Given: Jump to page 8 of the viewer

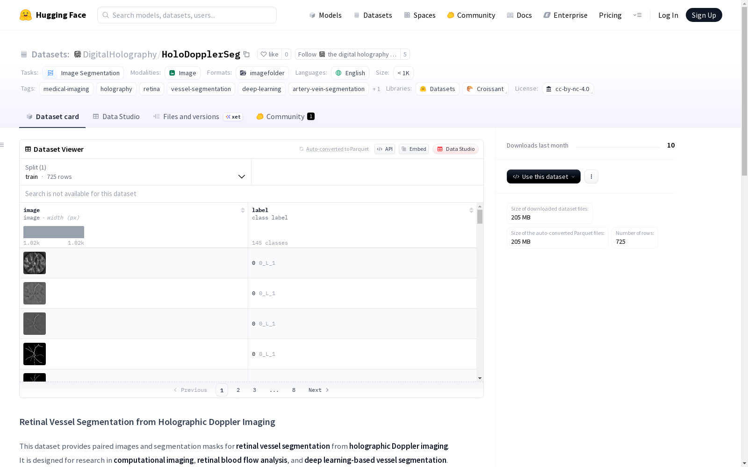Looking at the screenshot, I should coord(294,390).
